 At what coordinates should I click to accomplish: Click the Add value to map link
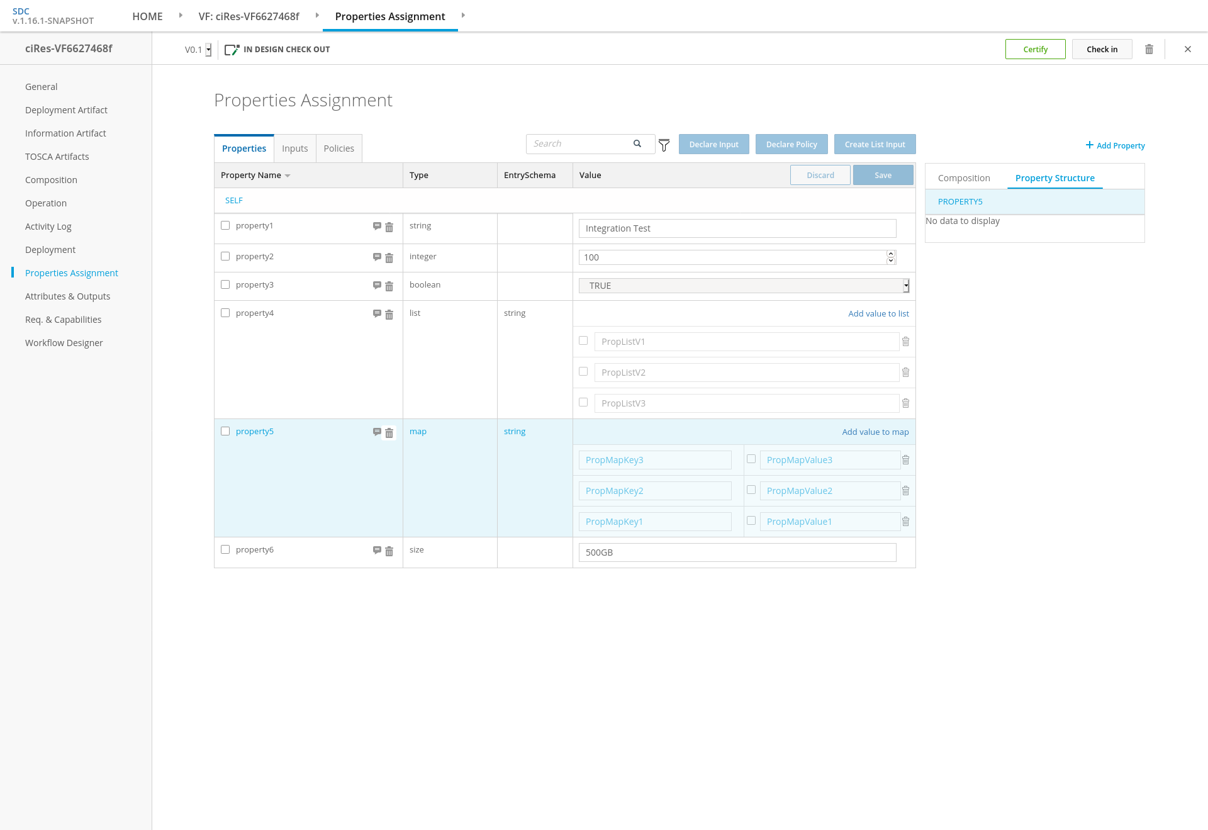875,432
